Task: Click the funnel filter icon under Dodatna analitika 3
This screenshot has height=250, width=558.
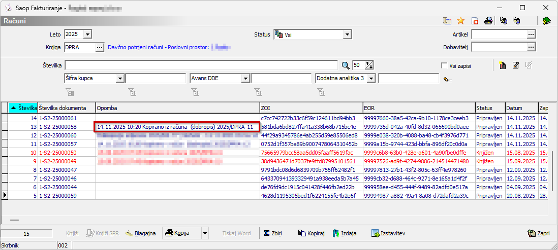Action: 321,92
